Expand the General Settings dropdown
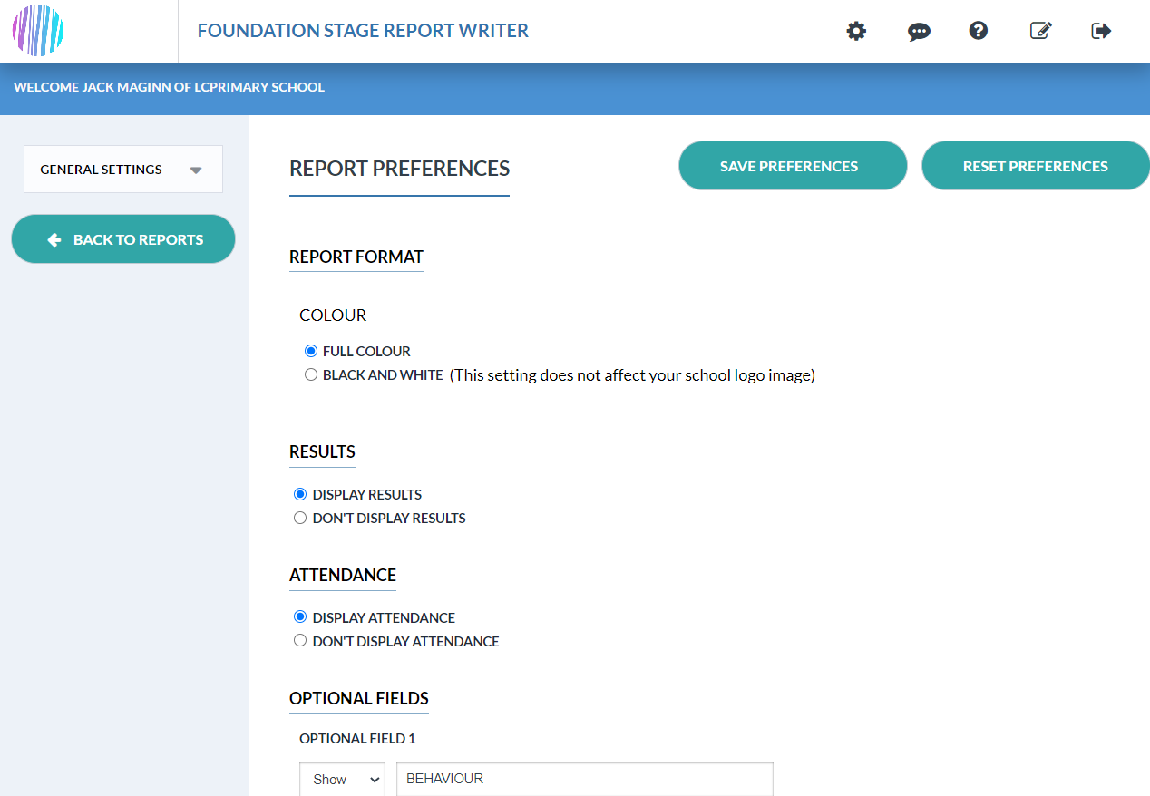This screenshot has height=796, width=1150. (x=123, y=170)
